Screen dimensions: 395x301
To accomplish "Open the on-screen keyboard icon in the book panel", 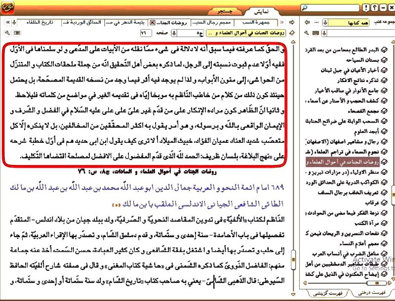I will tap(316, 33).
